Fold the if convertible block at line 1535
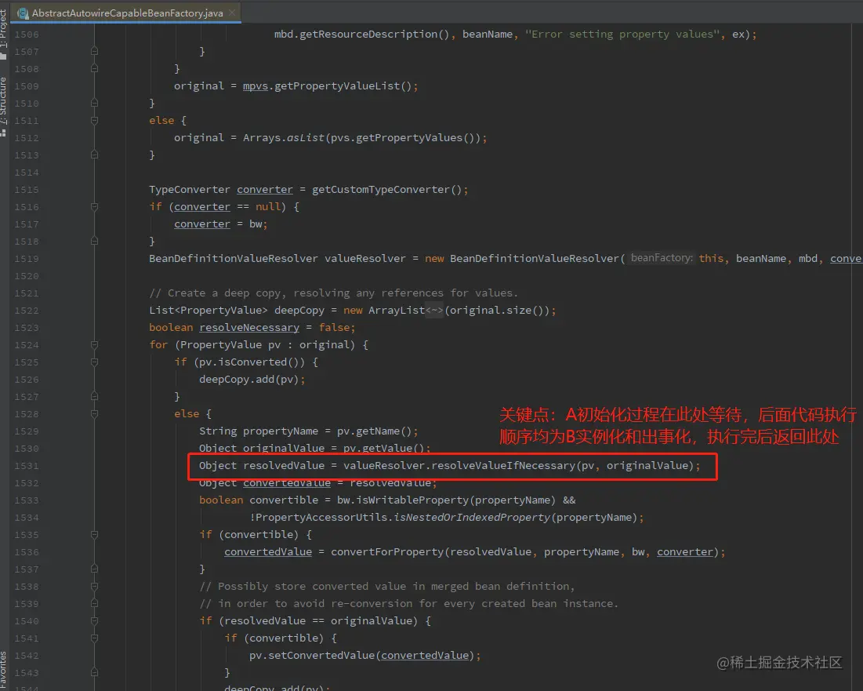863x691 pixels. [x=94, y=535]
